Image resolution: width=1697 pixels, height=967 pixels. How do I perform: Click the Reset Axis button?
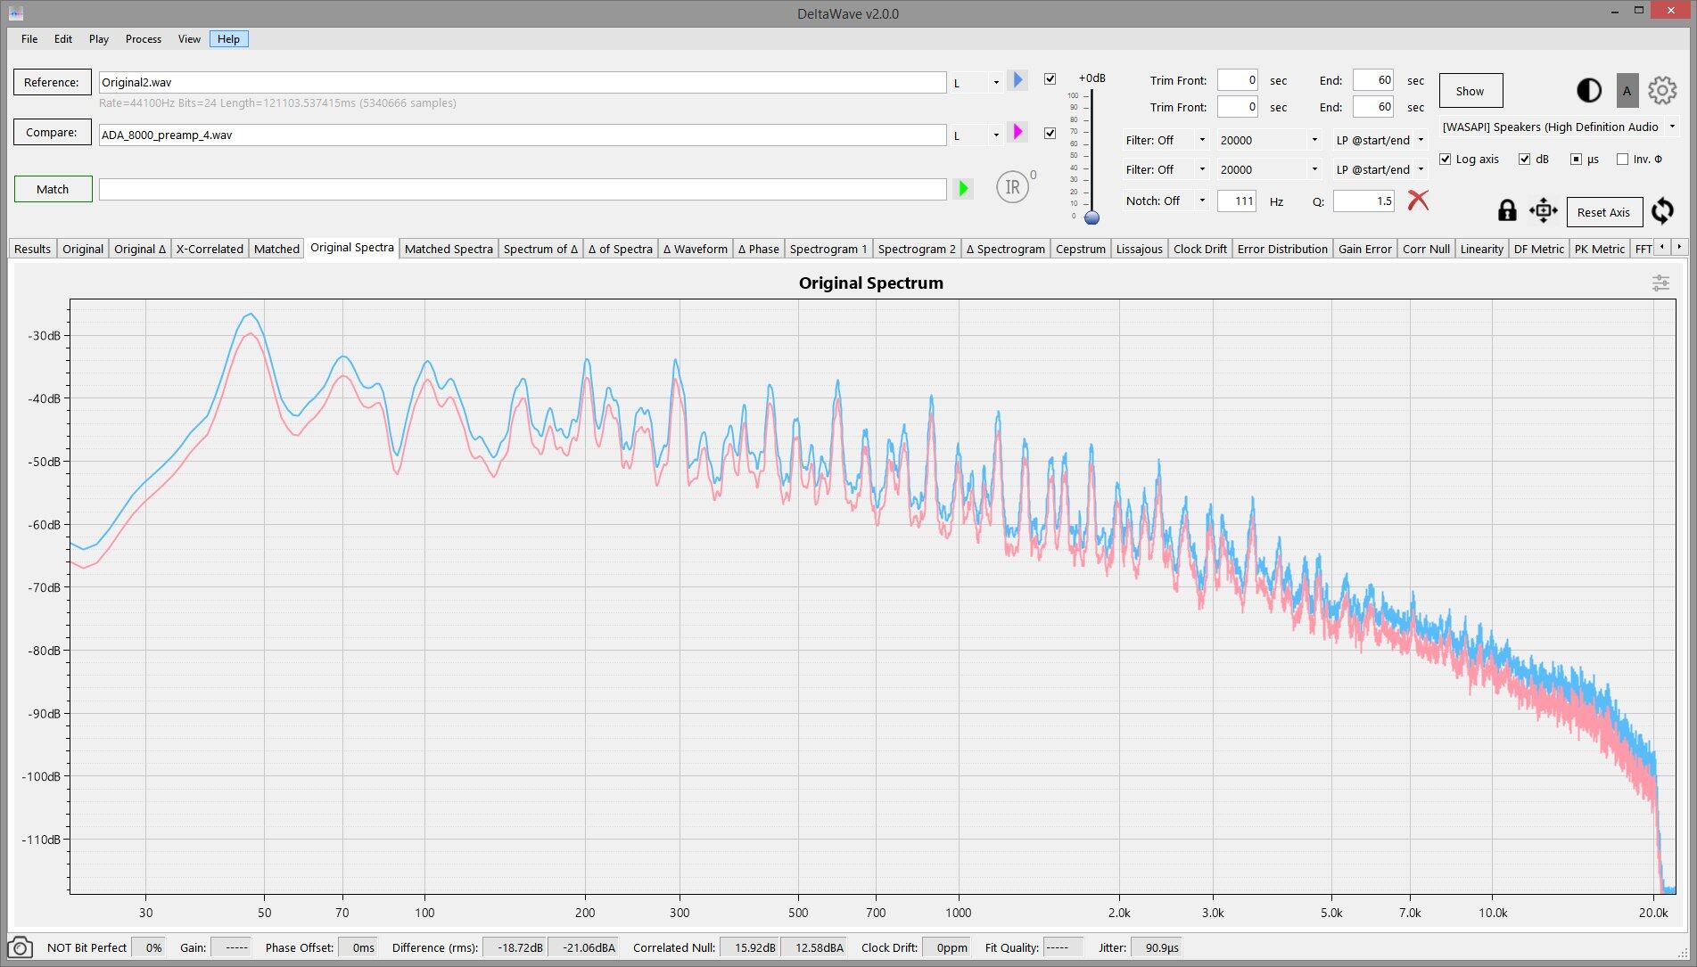(1603, 212)
